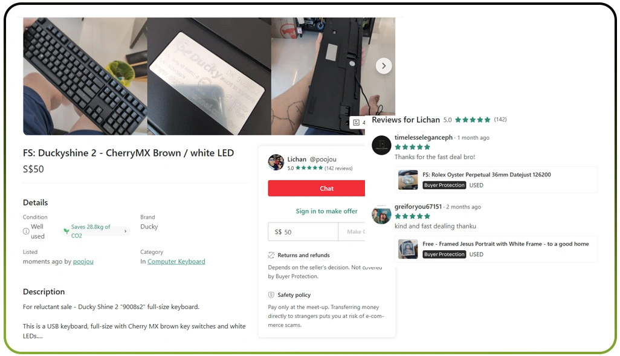Go to the next listing photo
This screenshot has width=620, height=356.
point(383,66)
